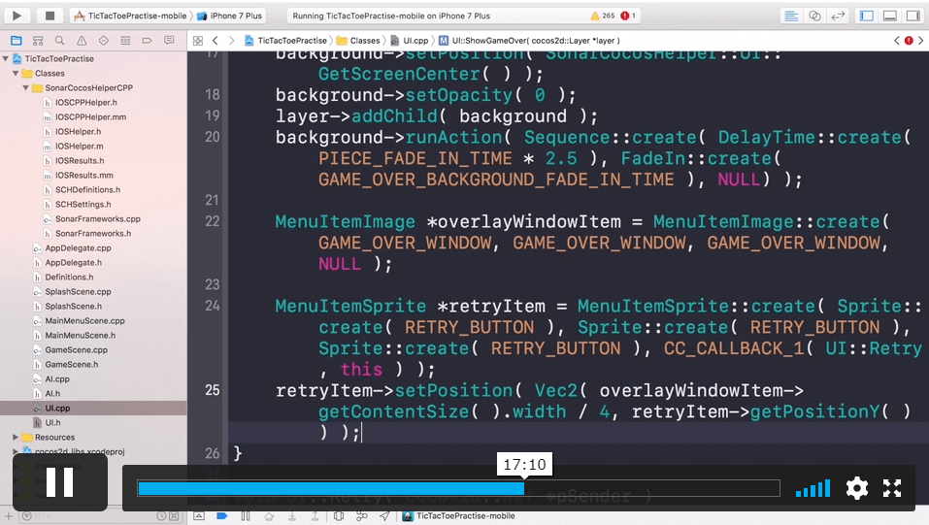Click the Simulate Location arrow icon
This screenshot has width=929, height=525.
click(x=384, y=516)
